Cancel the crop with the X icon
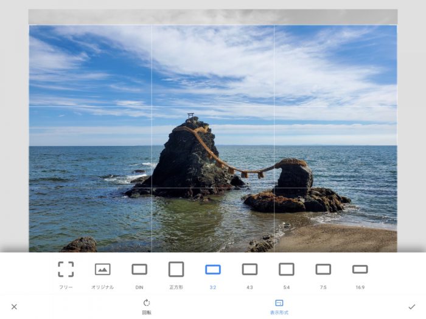 click(x=14, y=307)
